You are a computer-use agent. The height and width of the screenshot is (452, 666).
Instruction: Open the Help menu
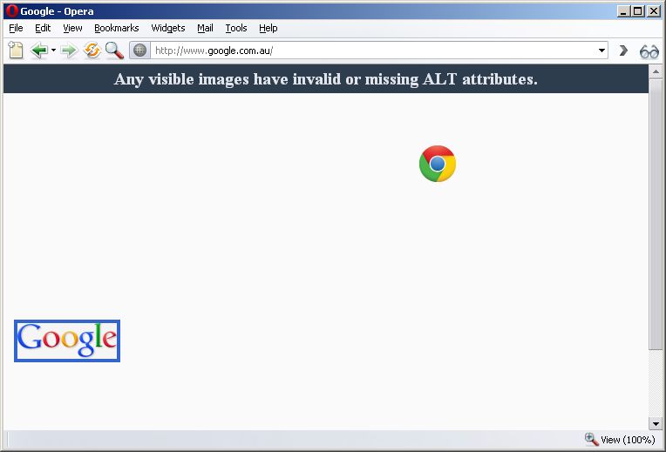click(268, 28)
